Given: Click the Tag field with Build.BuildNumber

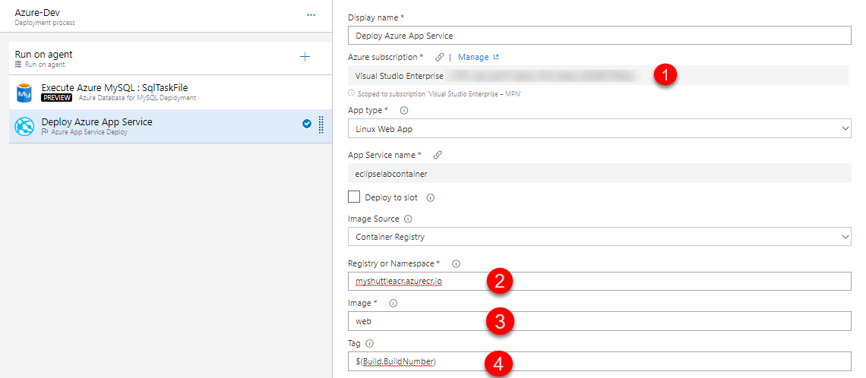Looking at the screenshot, I should (599, 361).
